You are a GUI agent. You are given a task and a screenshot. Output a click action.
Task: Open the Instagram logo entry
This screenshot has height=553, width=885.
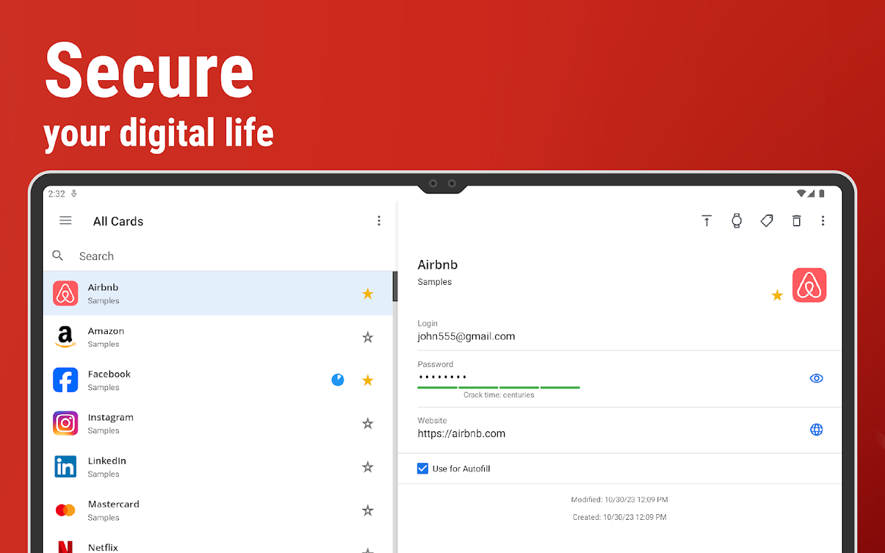pos(66,423)
